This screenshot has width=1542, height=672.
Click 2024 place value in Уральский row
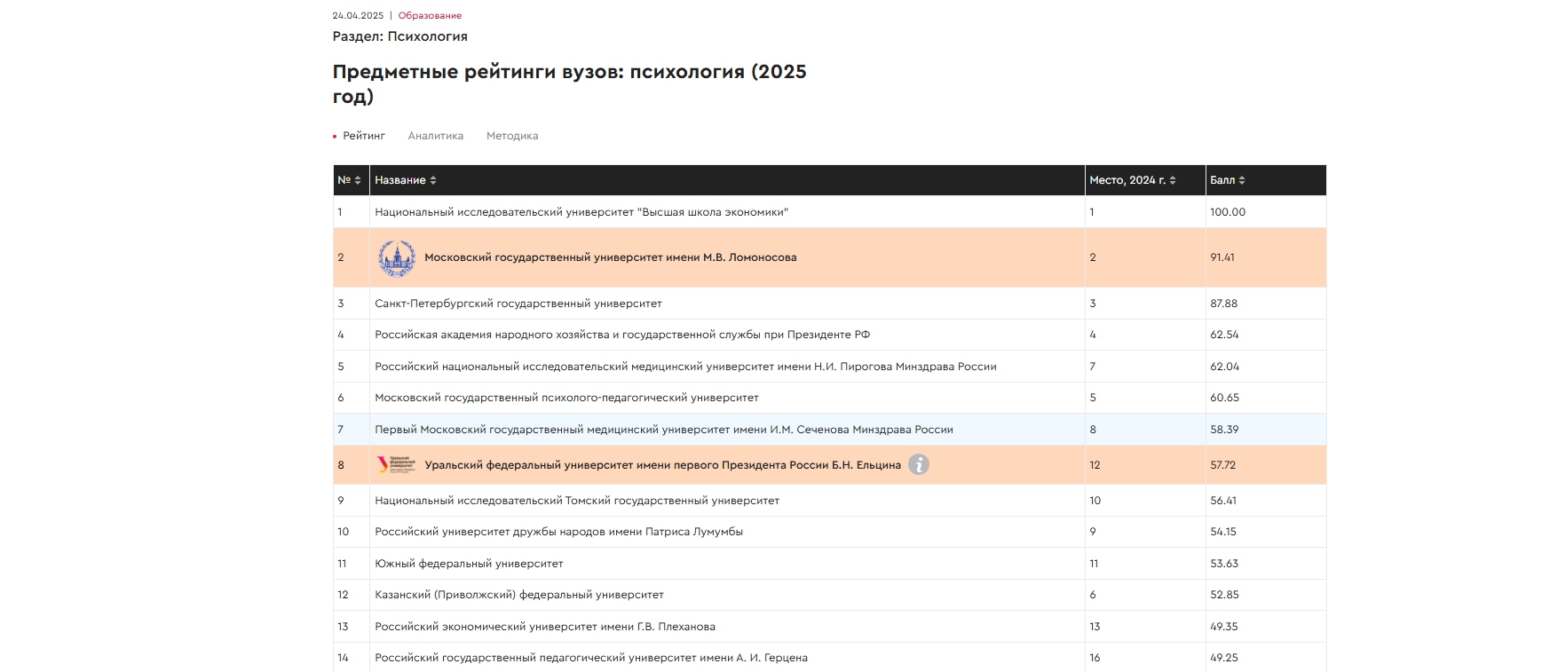[1095, 465]
